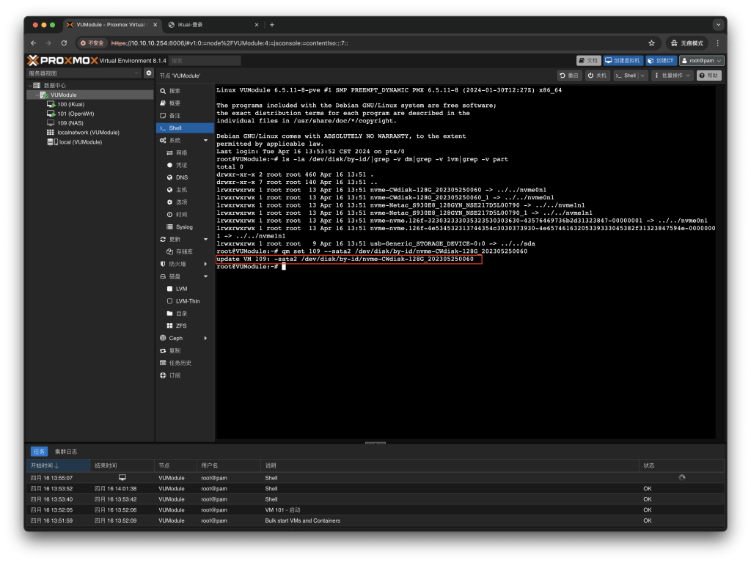
Task: Switch to the 集群日志 tab
Action: (x=66, y=452)
